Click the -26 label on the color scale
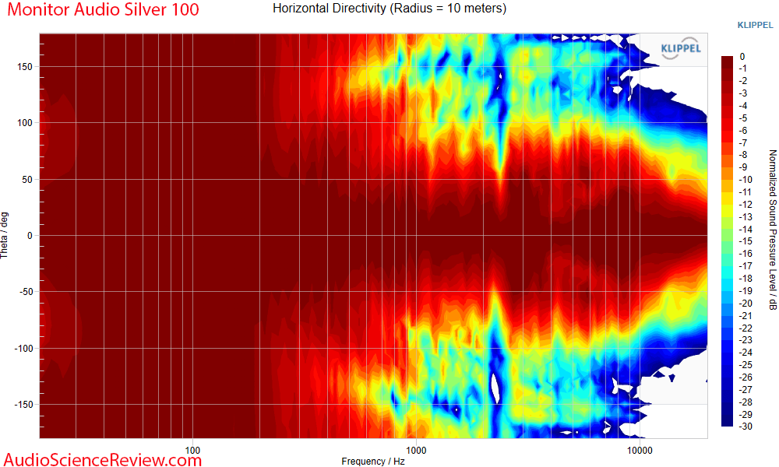The height and width of the screenshot is (467, 779). (x=745, y=377)
